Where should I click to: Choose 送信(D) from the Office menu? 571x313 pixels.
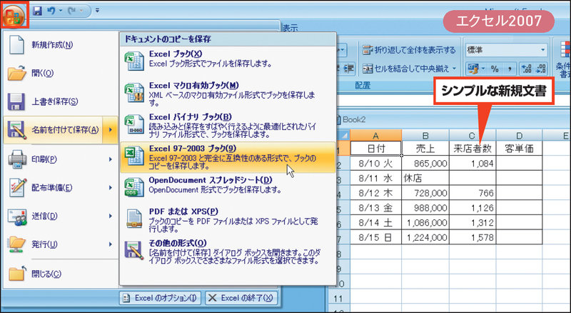click(61, 216)
